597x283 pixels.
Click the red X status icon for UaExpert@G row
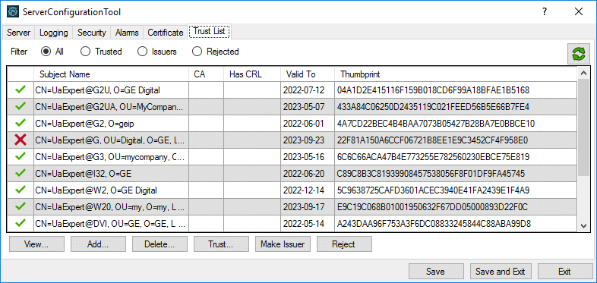coord(21,140)
